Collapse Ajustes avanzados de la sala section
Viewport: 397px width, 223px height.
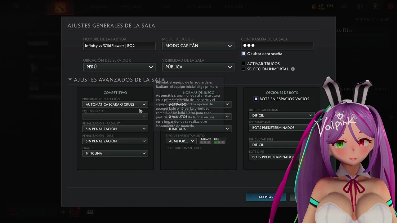(x=70, y=80)
